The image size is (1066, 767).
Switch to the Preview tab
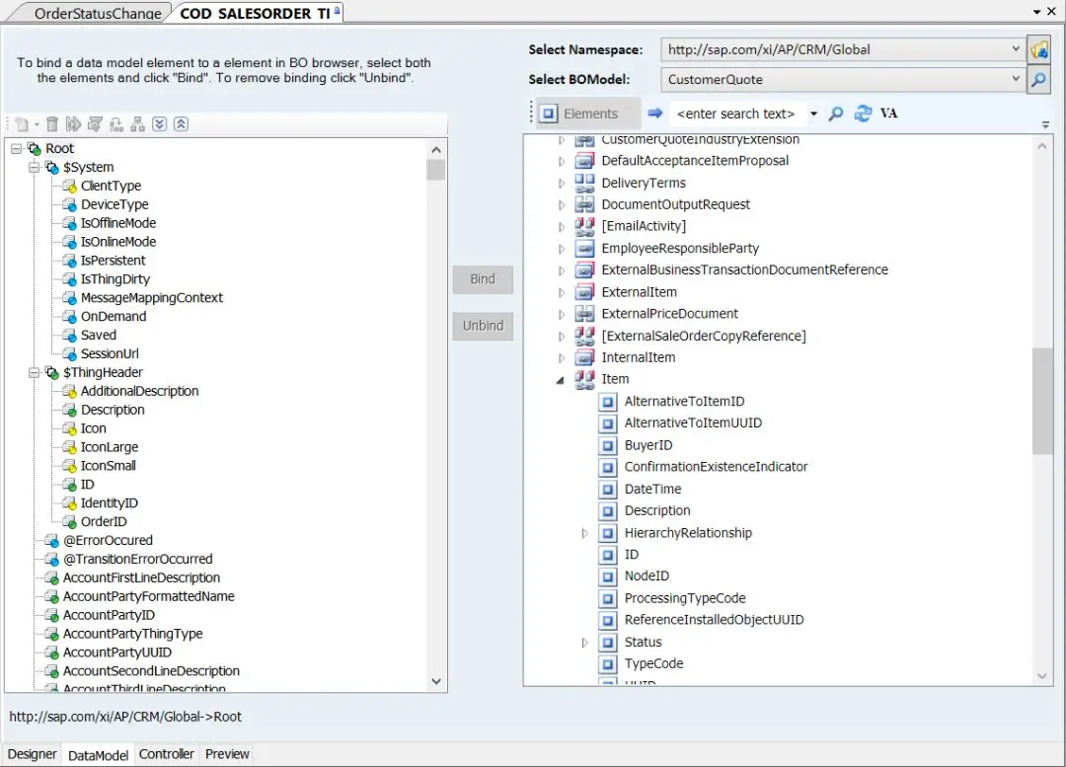tap(227, 754)
